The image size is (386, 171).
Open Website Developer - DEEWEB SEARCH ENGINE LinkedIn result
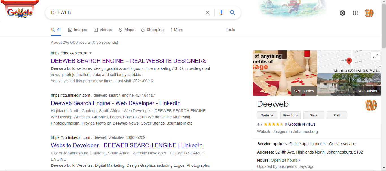pos(127,145)
